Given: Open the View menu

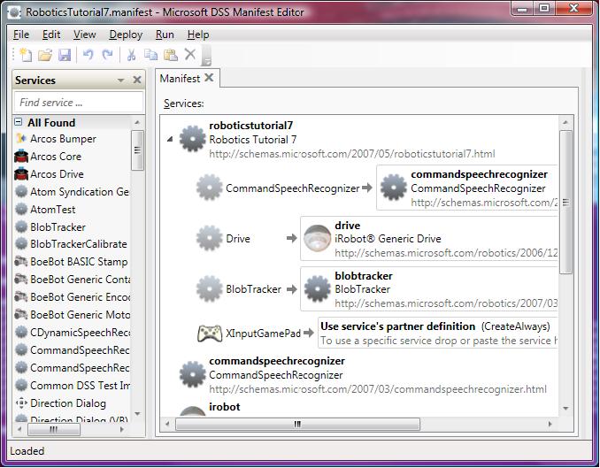Looking at the screenshot, I should (x=85, y=35).
